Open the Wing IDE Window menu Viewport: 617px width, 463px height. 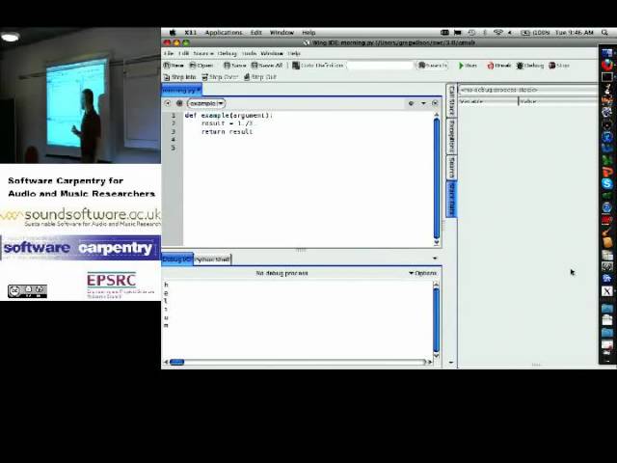point(272,53)
